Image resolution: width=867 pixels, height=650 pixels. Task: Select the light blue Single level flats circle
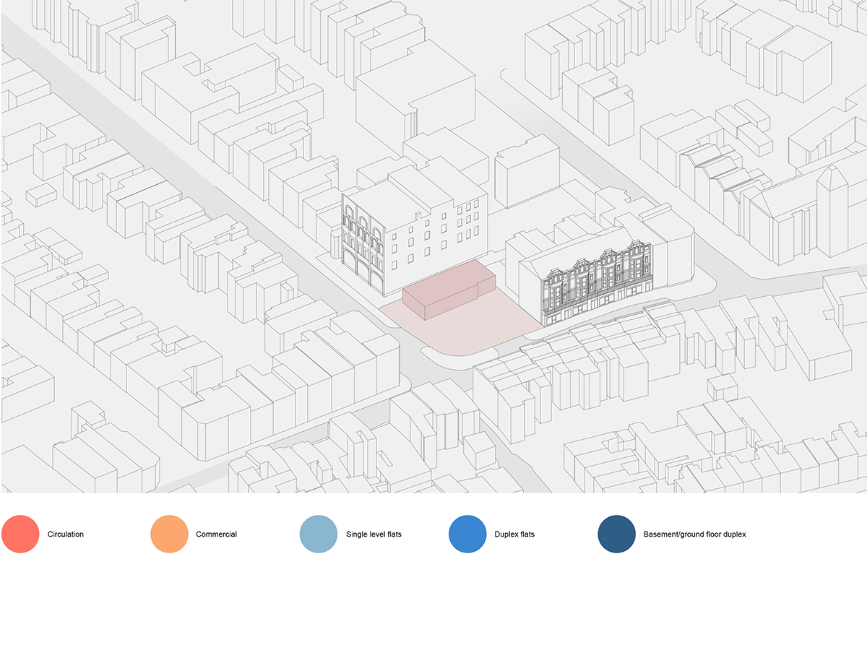[x=319, y=534]
